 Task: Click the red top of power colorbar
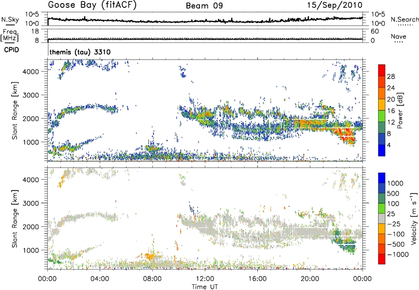[x=382, y=70]
